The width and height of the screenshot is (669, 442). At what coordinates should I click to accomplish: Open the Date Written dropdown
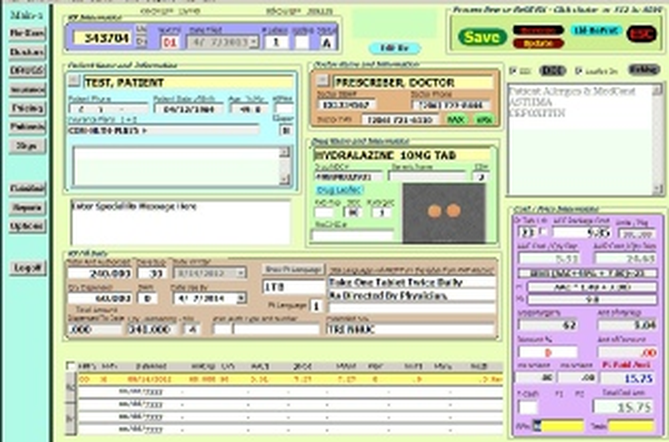[x=241, y=273]
